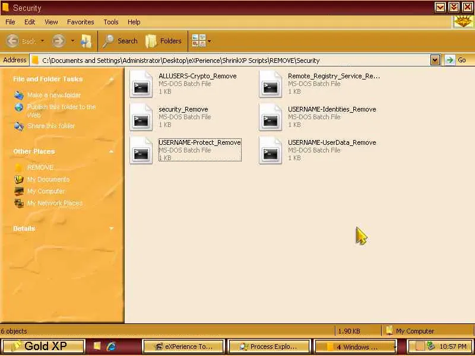Screen dimensions: 475x356
Task: Click the USERNAME-Identities_Remove file name
Action: click(332, 109)
